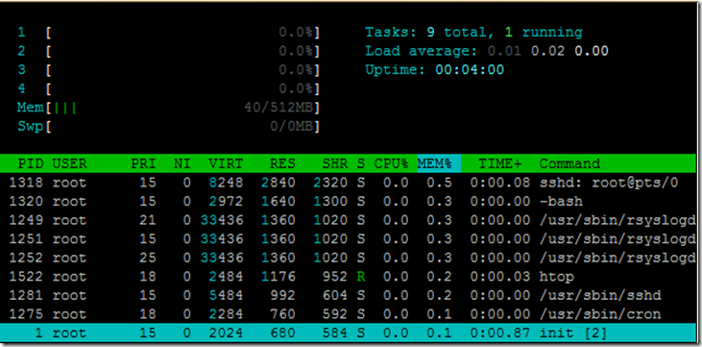
Task: Click PID 1281 in the process list
Action: pos(26,295)
